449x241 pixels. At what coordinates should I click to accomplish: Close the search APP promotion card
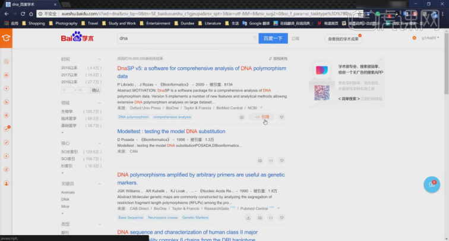coord(381,60)
